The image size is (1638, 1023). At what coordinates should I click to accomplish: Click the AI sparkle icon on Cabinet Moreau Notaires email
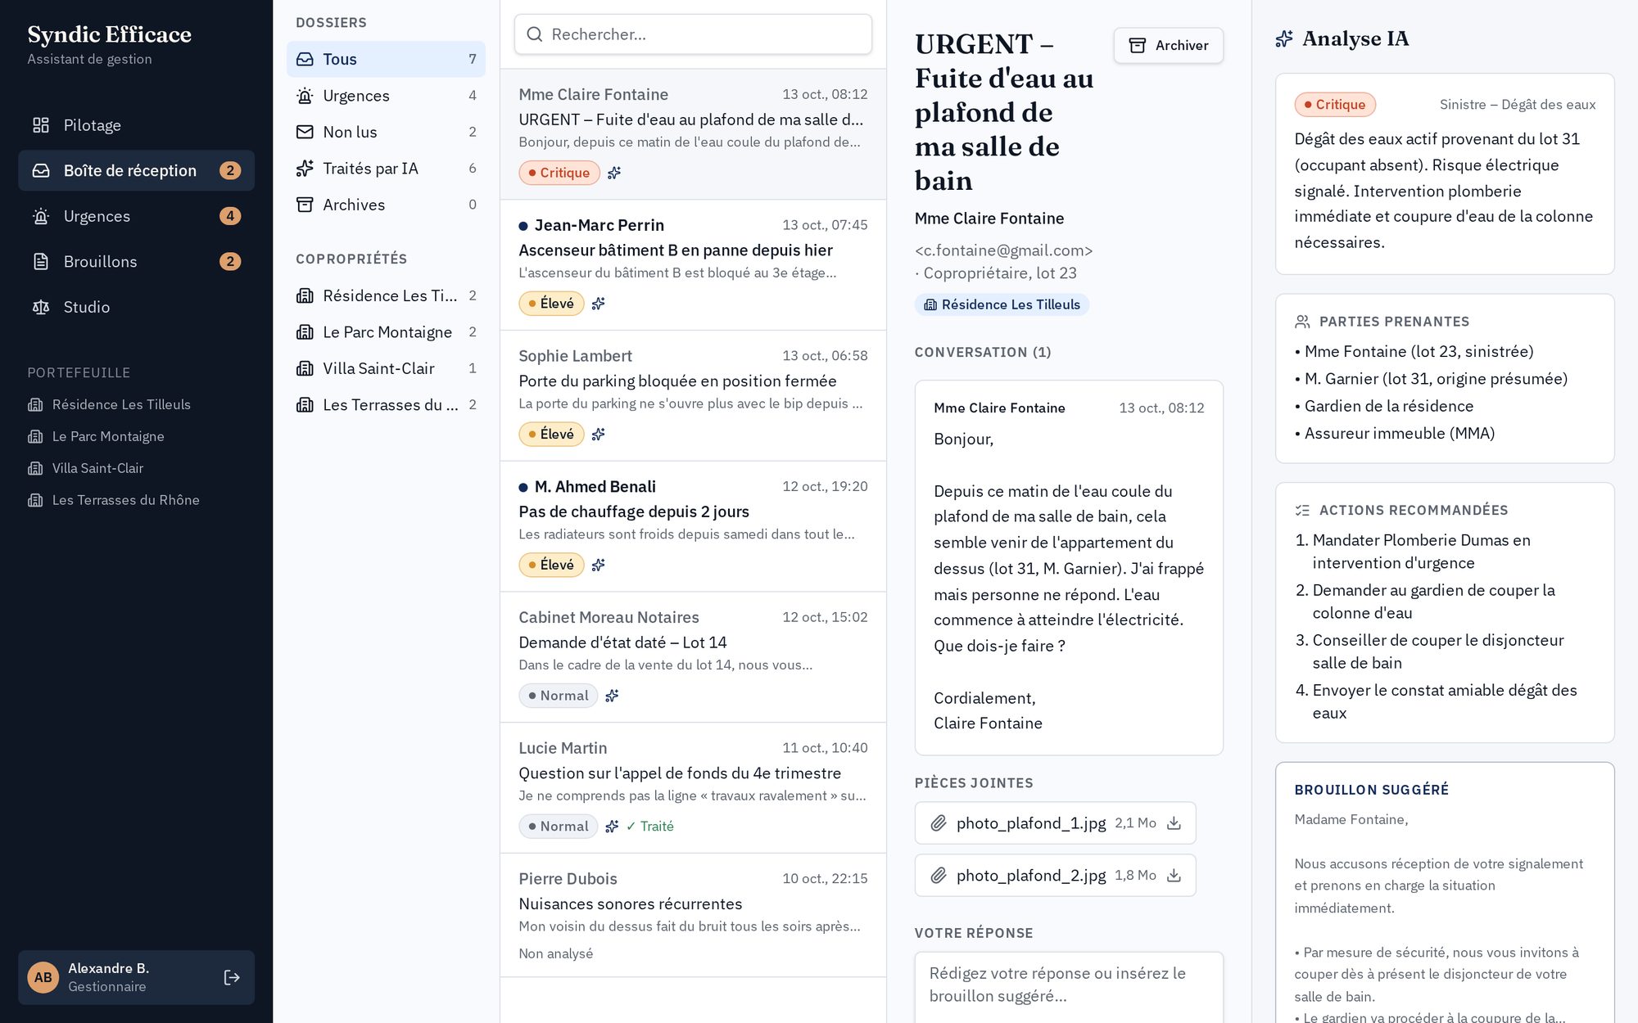click(612, 696)
